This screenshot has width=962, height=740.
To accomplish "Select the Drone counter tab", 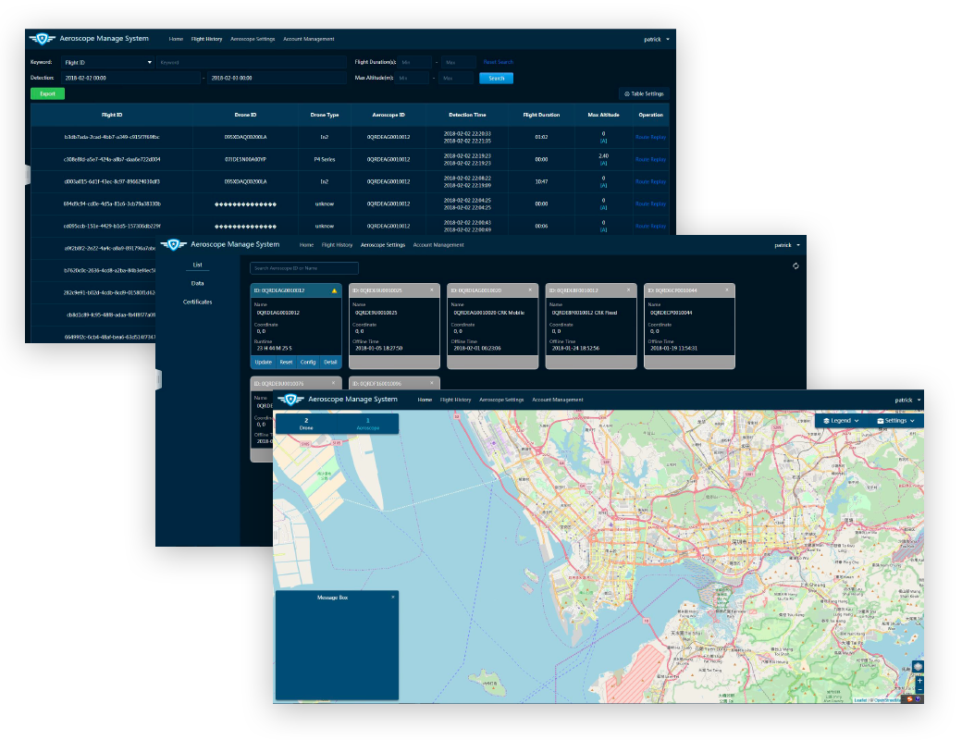I will click(x=306, y=424).
